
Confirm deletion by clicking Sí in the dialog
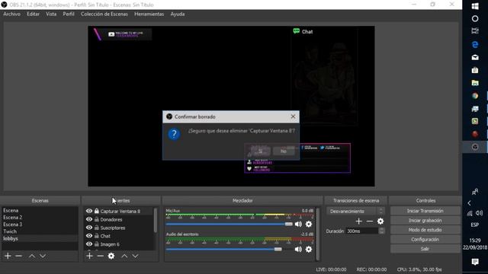coord(260,151)
